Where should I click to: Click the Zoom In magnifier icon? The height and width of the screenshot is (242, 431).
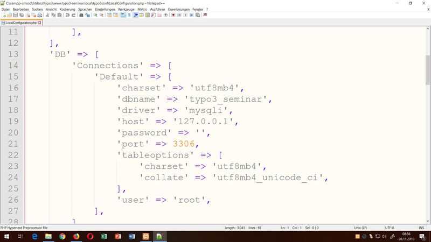click(x=95, y=15)
